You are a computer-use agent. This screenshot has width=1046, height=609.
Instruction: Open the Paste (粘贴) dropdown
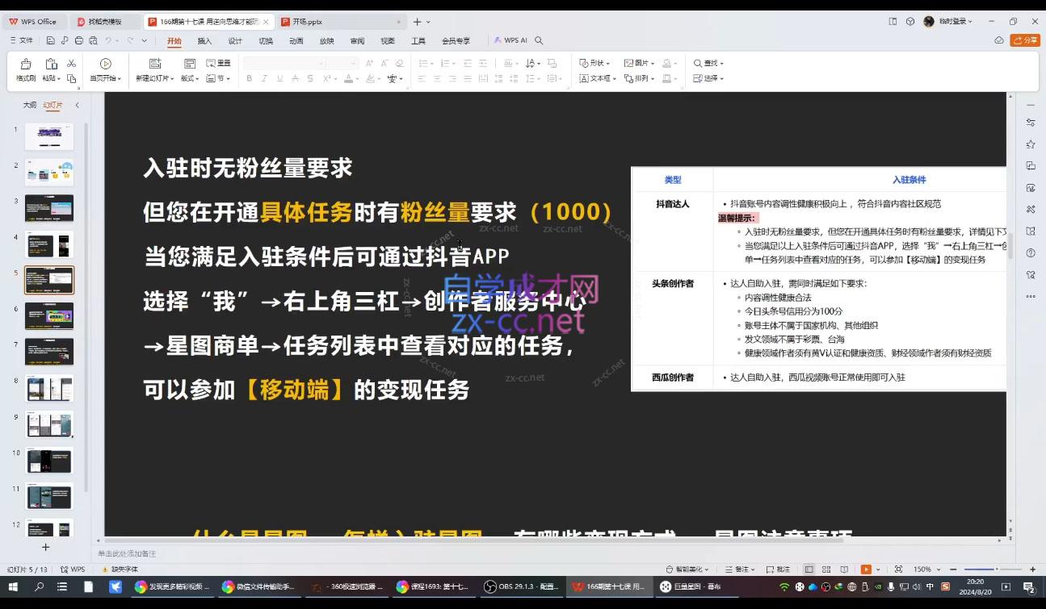pyautogui.click(x=51, y=78)
